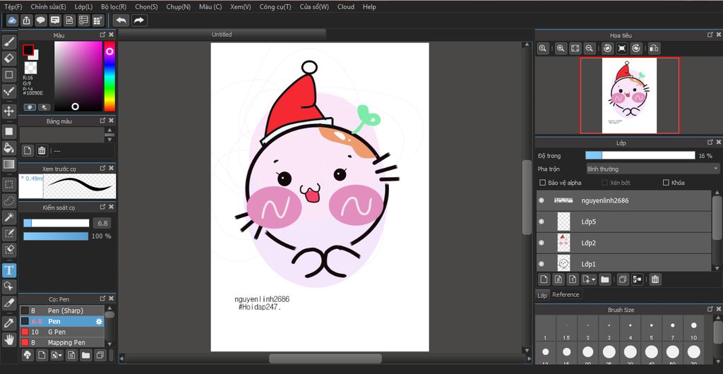Enable the Khóa layer lock checkbox

click(x=665, y=183)
